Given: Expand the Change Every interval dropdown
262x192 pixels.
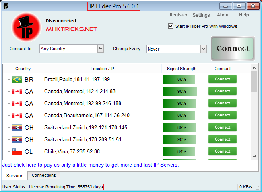Looking at the screenshot, I should pos(204,49).
